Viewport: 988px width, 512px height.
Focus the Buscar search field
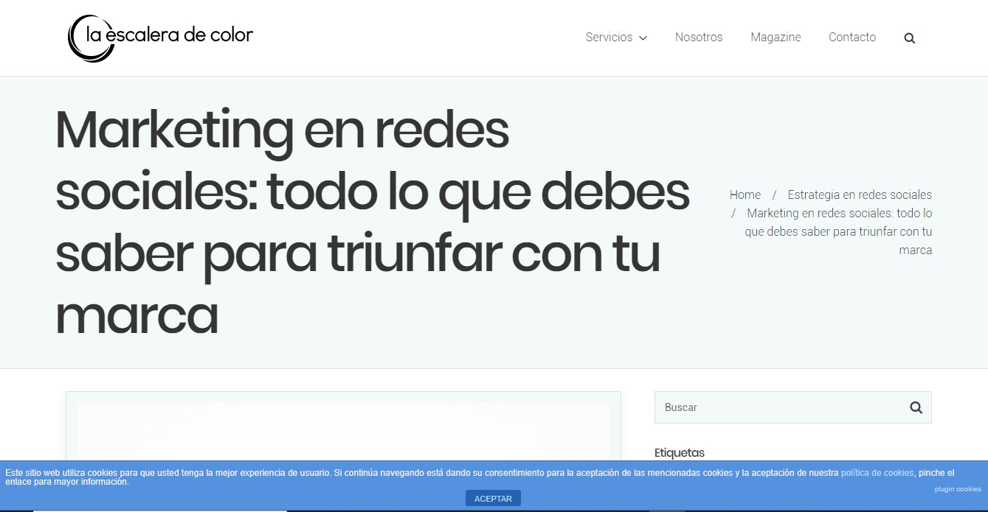[778, 407]
